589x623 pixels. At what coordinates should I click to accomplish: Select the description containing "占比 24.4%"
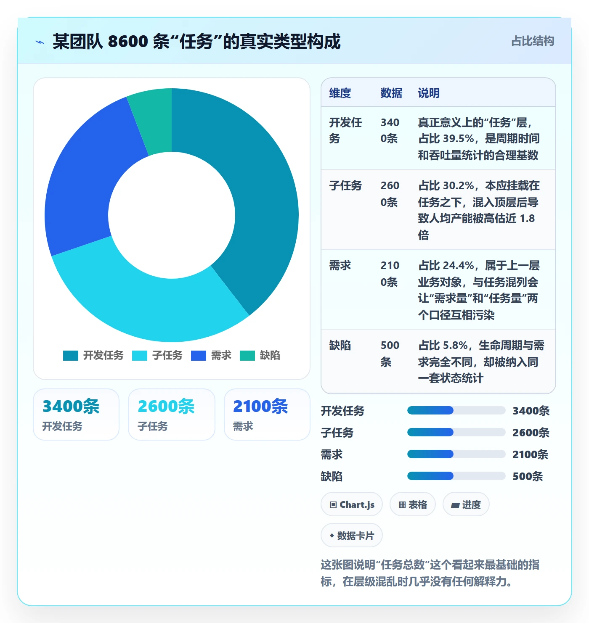pos(479,290)
